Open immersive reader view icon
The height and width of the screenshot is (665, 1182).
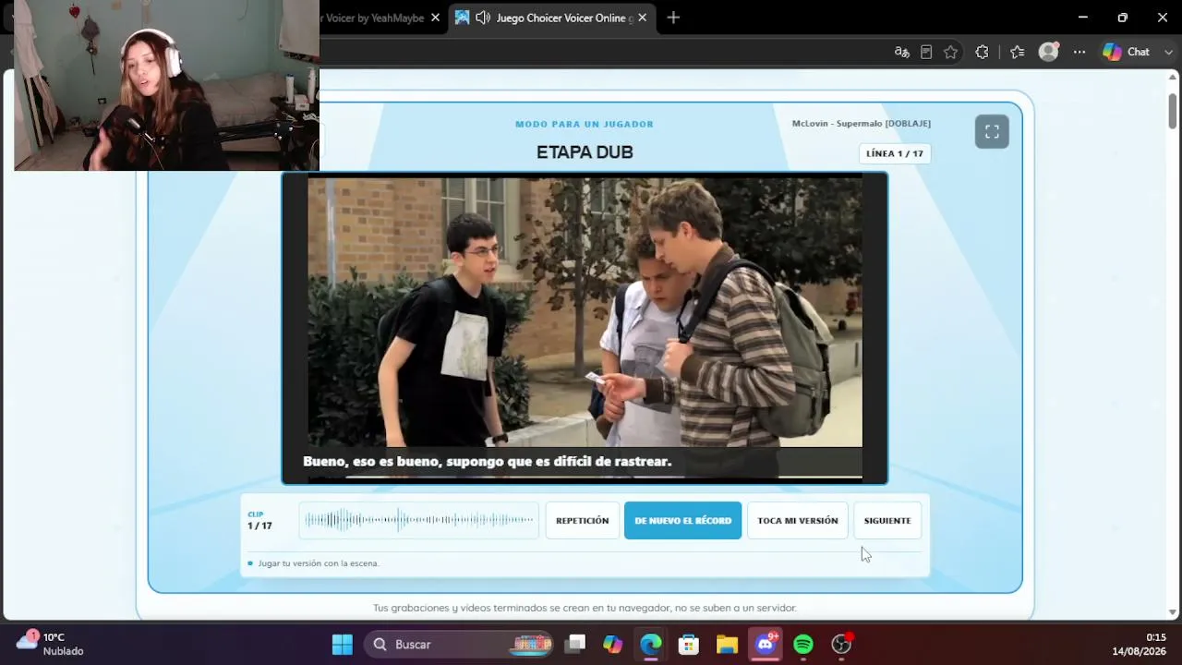coord(926,52)
